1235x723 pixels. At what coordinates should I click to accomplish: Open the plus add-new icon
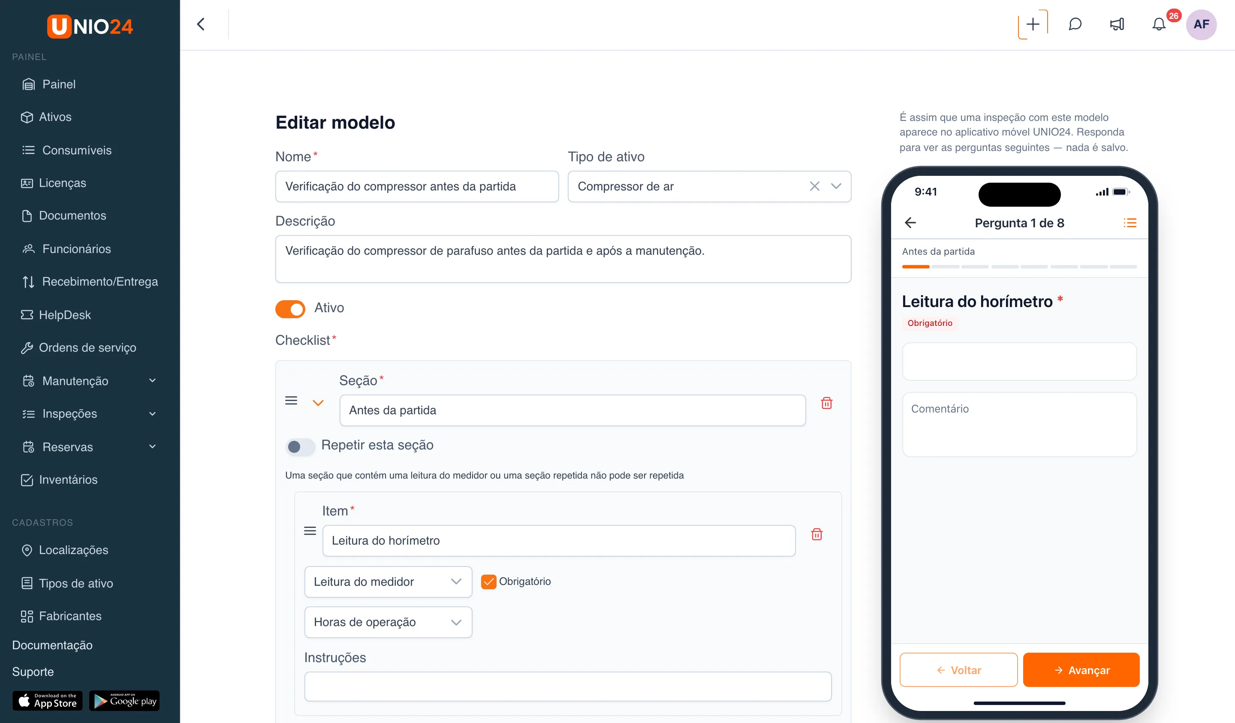point(1033,24)
